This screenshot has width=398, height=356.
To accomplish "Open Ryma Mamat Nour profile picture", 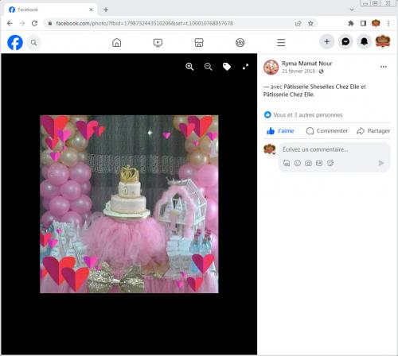I will click(271, 68).
